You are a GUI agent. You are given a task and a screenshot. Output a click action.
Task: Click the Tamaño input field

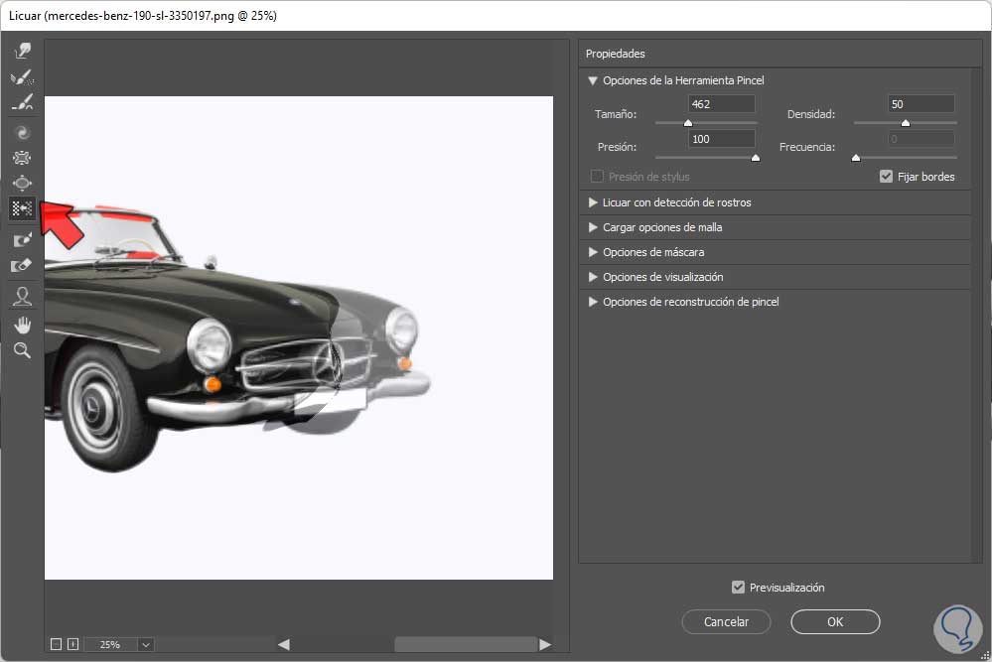721,104
